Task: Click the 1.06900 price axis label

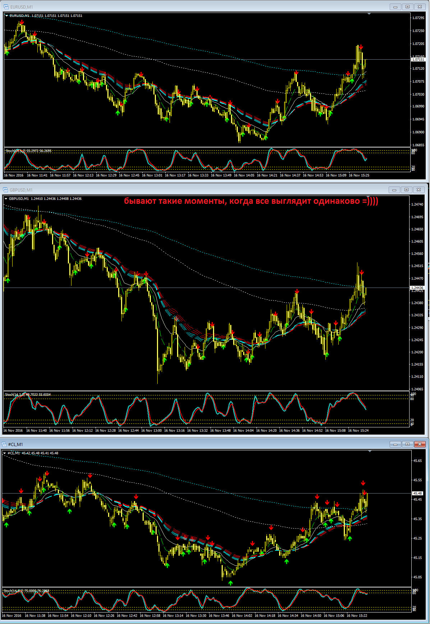Action: point(419,132)
